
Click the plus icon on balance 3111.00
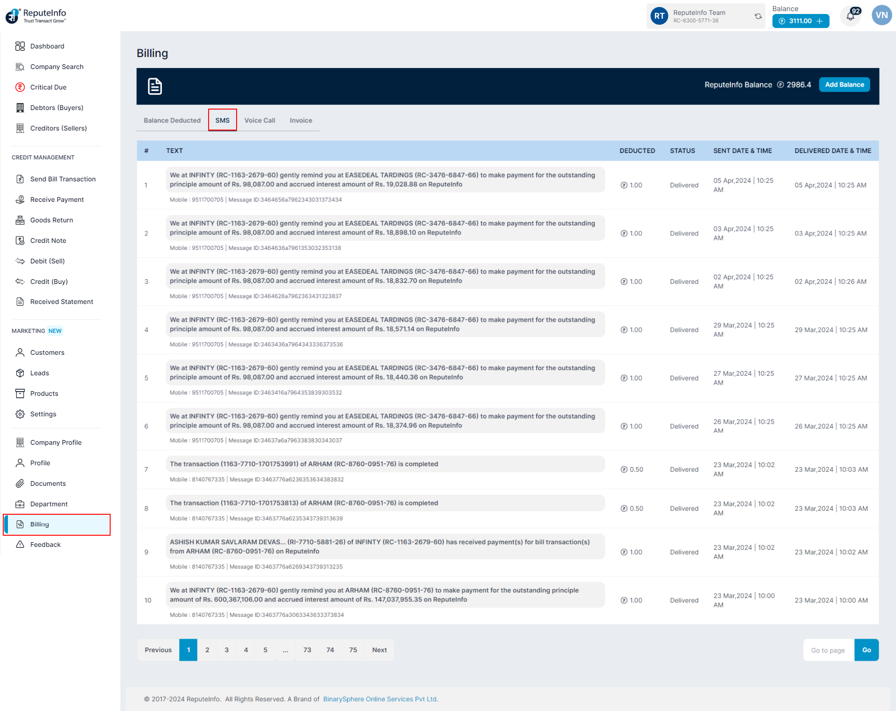point(820,21)
